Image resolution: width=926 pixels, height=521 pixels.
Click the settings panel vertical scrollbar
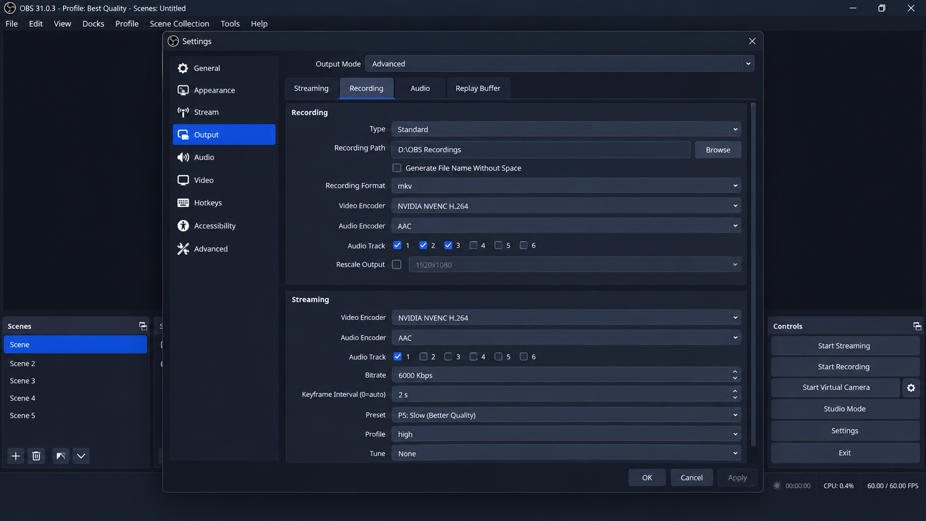[753, 274]
